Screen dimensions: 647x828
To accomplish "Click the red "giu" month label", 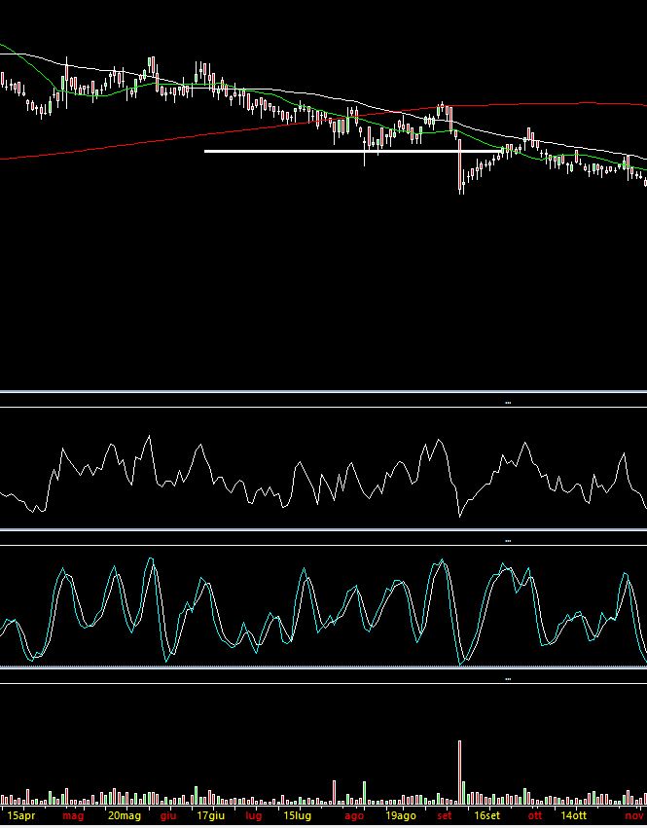I will 168,816.
